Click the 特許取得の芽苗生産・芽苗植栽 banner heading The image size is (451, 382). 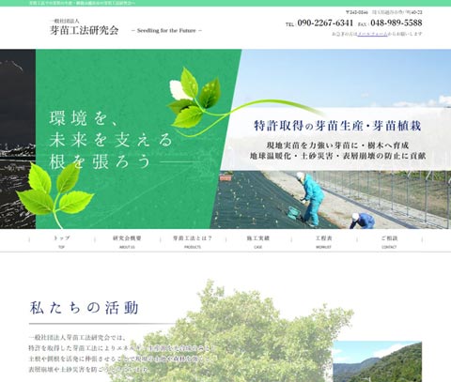coord(337,126)
